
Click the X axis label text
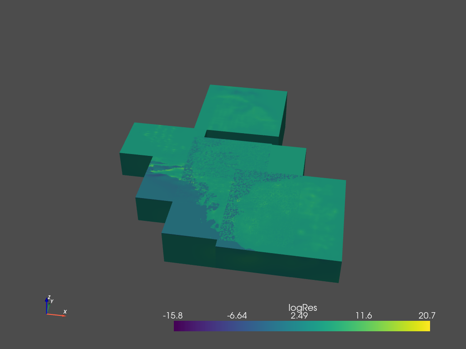[x=65, y=312]
